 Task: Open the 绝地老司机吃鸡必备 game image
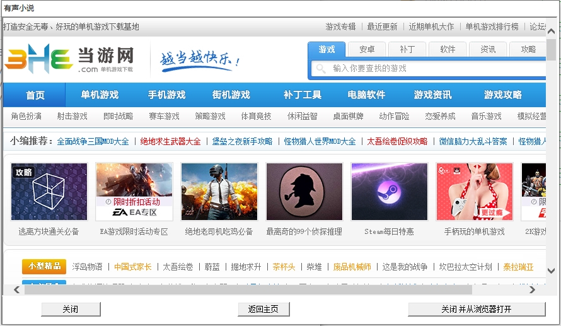tap(219, 192)
